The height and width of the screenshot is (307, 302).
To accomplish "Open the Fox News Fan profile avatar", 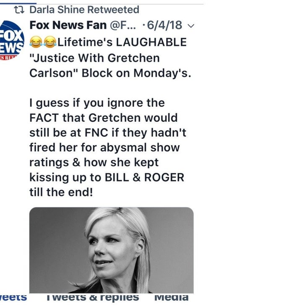I will click(x=12, y=40).
